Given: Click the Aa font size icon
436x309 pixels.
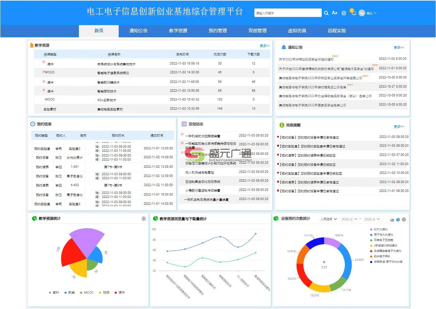Looking at the screenshot, I should (x=335, y=13).
